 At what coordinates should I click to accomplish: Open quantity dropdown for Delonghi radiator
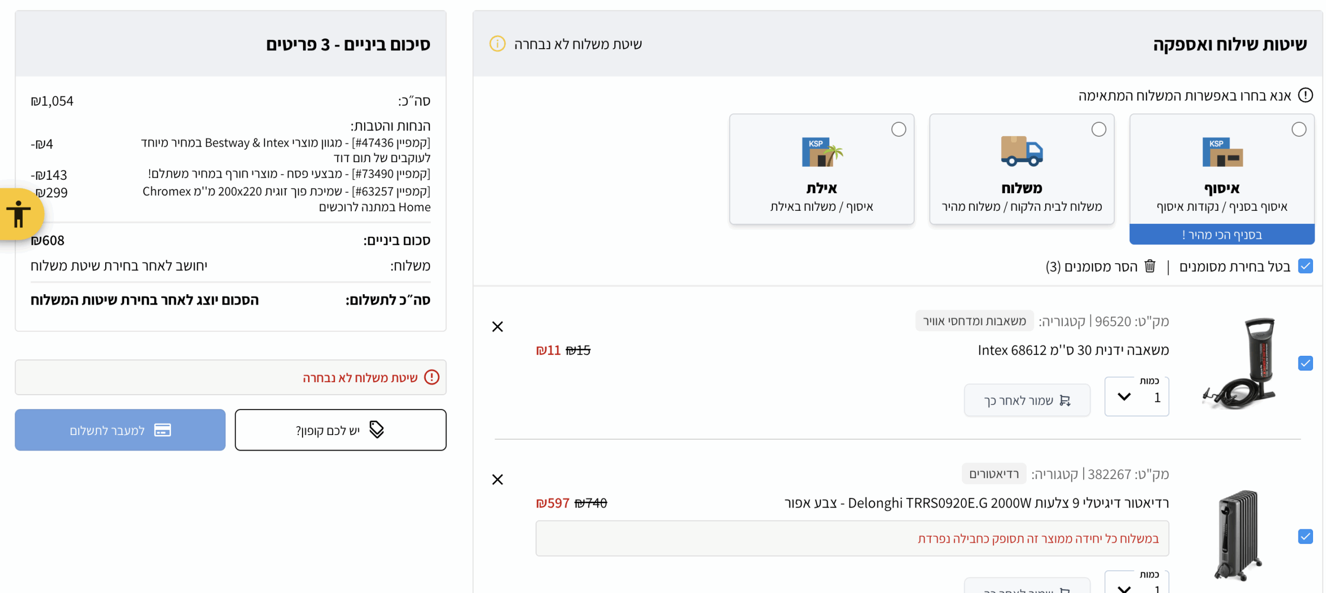[x=1136, y=582]
